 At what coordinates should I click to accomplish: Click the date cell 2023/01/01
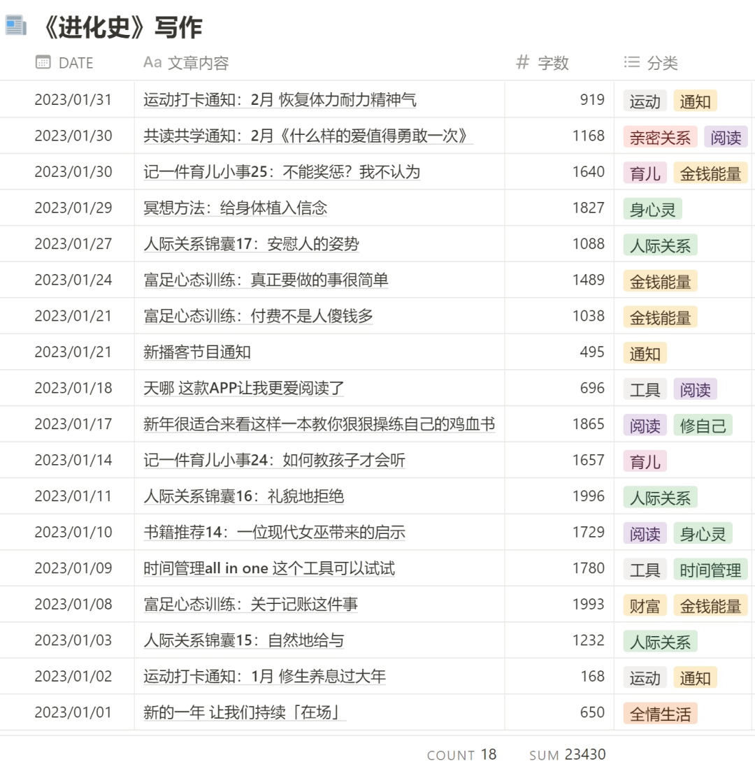coord(73,712)
